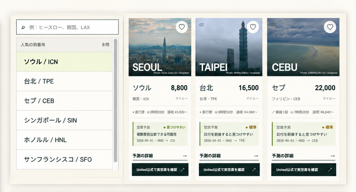Open the CEBU beach photo thumbnail
This screenshot has width=356, height=192.
pos(303,47)
